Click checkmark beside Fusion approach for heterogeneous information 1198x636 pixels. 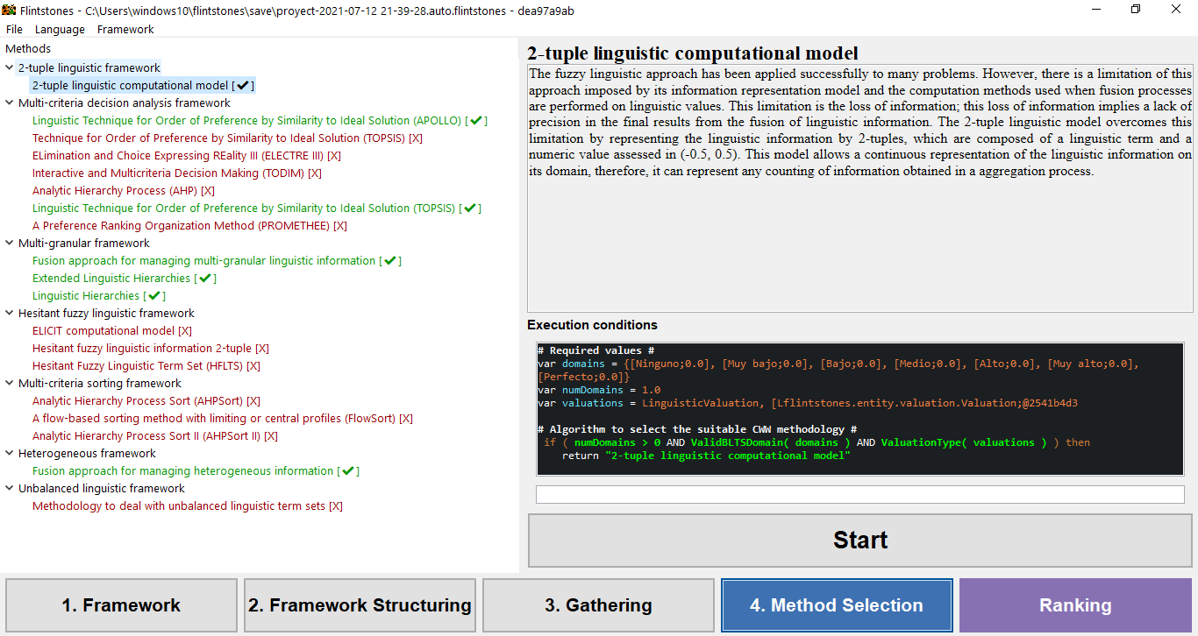pos(348,471)
